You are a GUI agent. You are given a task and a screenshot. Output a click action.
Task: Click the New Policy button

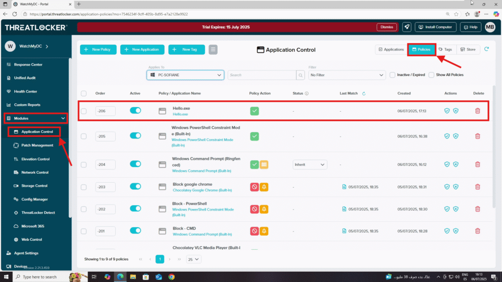click(x=98, y=49)
